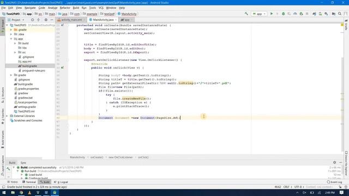
Task: Click the UTF-8 encoding selector in status bar
Action: 299,187
